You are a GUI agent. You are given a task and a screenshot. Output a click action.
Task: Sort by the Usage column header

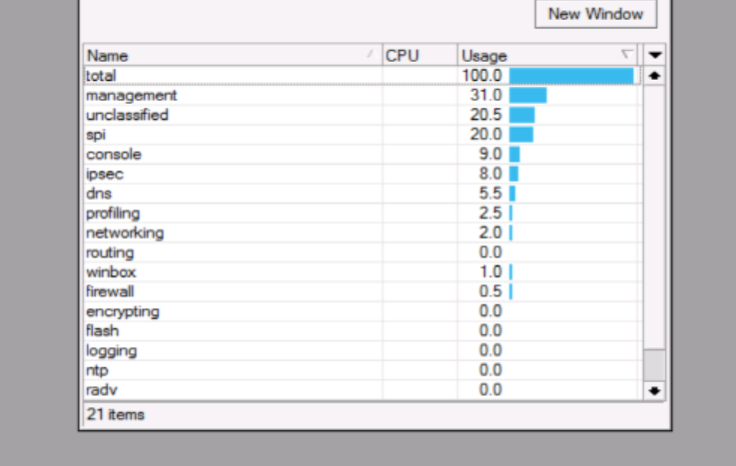(547, 55)
